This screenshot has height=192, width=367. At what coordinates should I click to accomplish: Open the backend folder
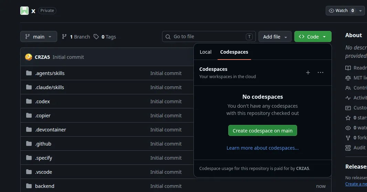(x=45, y=186)
